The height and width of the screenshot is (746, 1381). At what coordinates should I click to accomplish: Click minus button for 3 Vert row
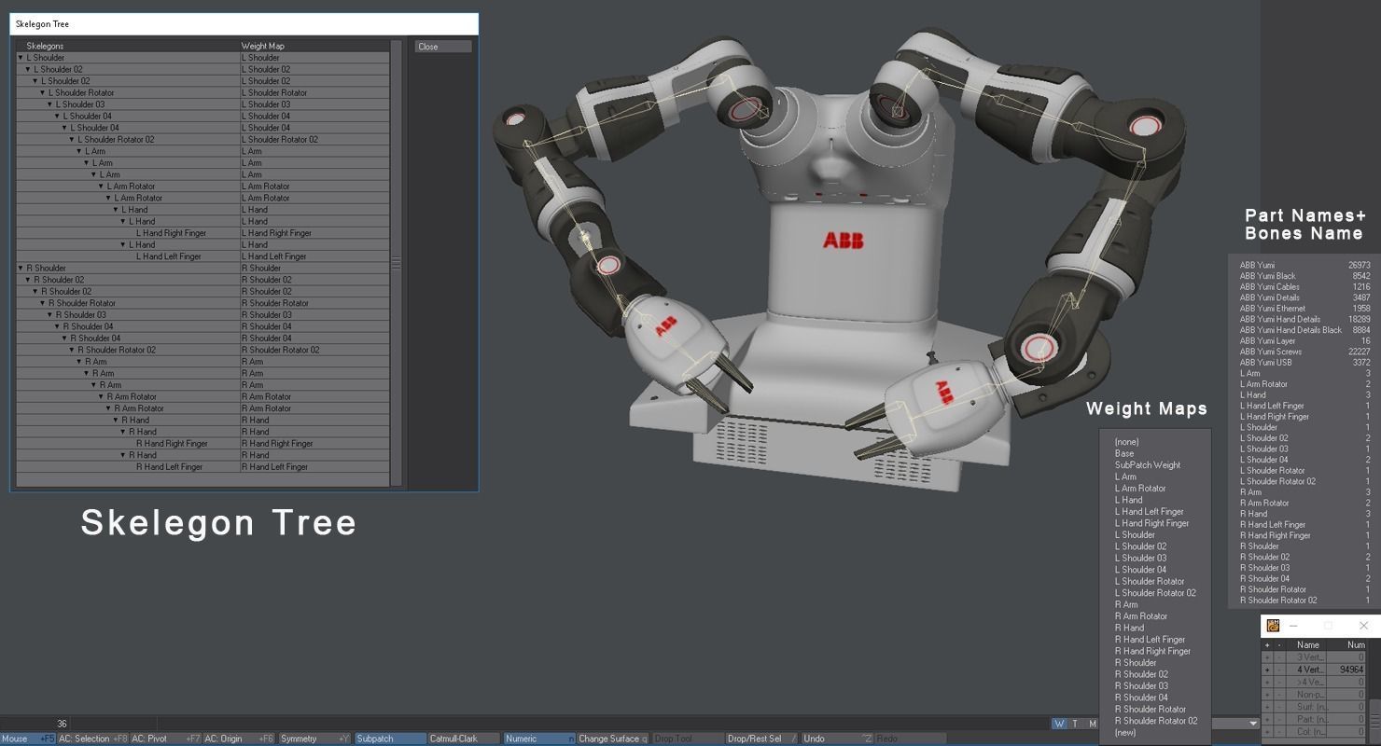[x=1279, y=657]
